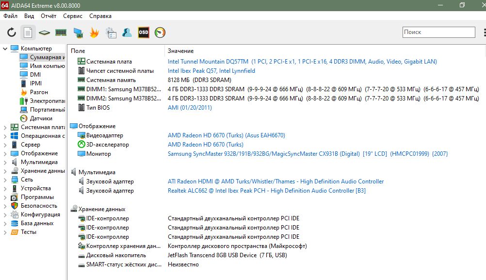Image resolution: width=486 pixels, height=280 pixels.
Task: Click the AIDA64 app icon in title bar
Action: pos(5,5)
